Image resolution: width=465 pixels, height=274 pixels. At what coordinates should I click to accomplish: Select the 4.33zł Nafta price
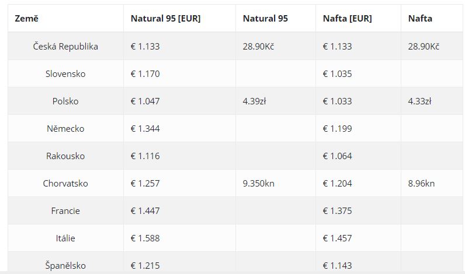(x=419, y=101)
